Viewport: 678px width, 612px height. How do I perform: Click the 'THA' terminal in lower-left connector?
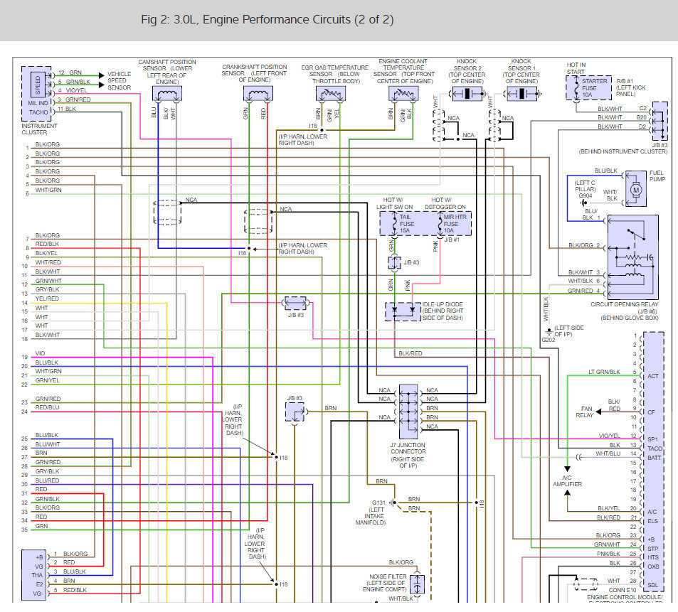tap(37, 575)
